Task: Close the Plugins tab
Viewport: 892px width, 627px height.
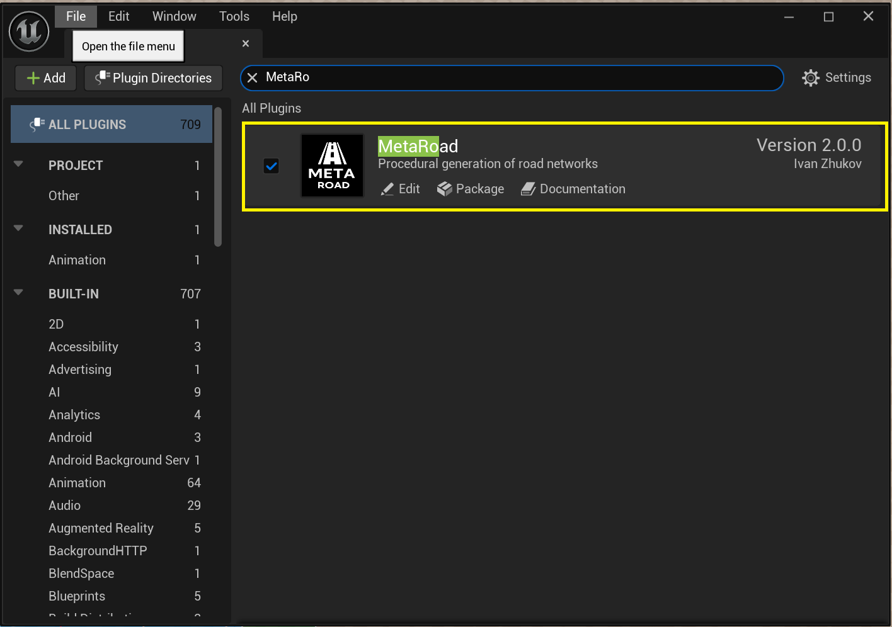Action: 246,43
